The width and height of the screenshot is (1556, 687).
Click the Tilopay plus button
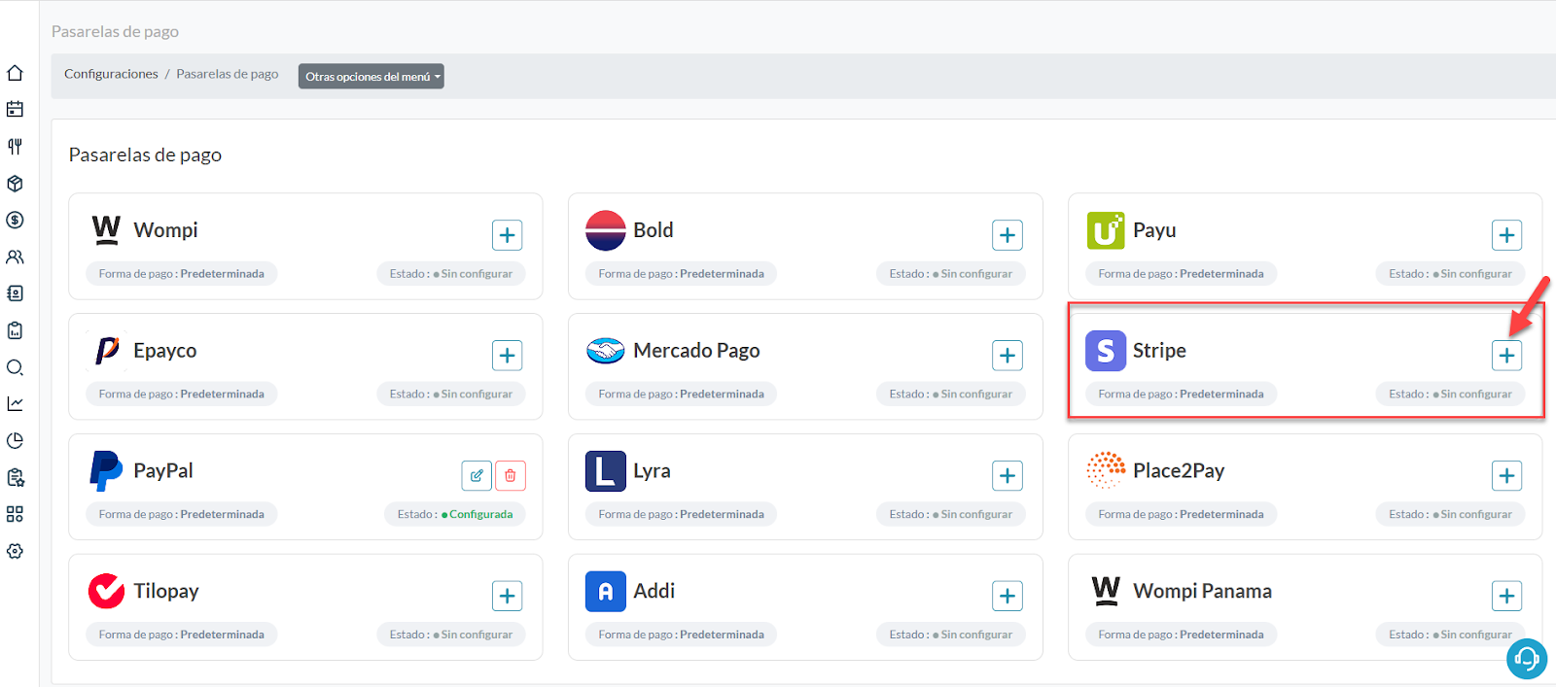[x=507, y=596]
